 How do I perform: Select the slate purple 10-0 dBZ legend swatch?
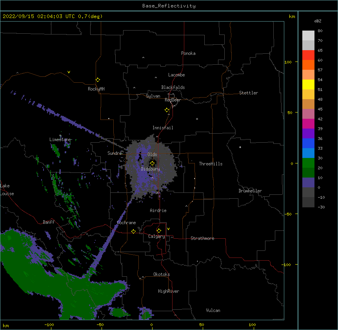click(308, 183)
